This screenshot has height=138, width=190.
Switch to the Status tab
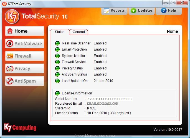pyautogui.click(x=60, y=32)
